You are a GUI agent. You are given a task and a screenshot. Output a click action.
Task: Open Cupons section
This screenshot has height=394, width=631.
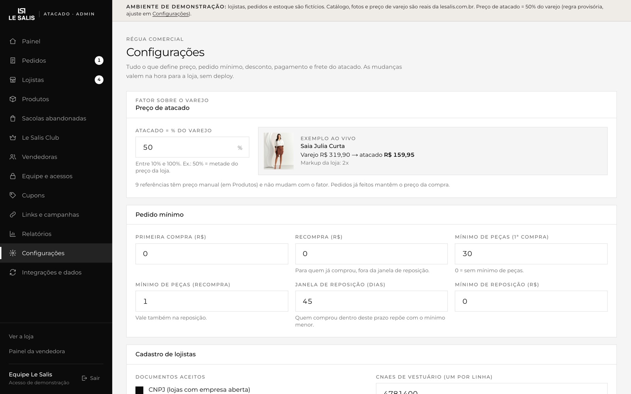click(x=56, y=195)
